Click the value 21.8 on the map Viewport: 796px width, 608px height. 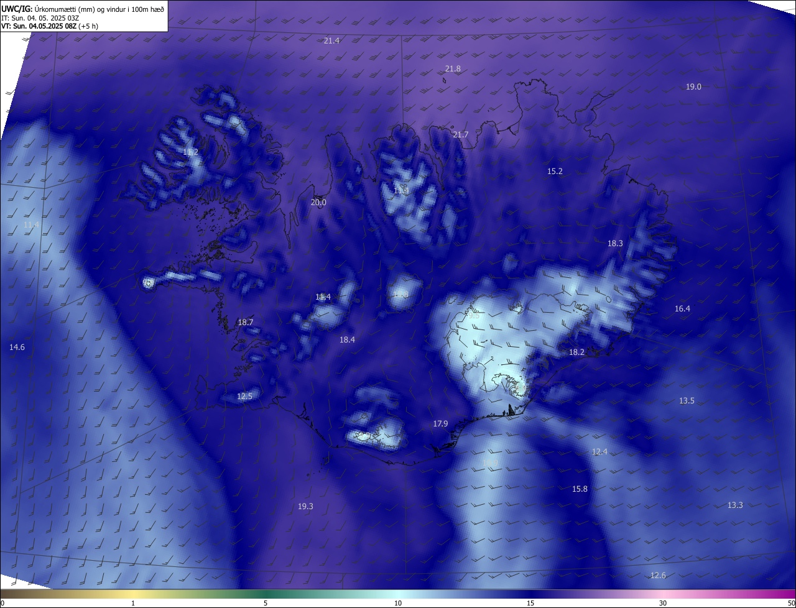453,68
